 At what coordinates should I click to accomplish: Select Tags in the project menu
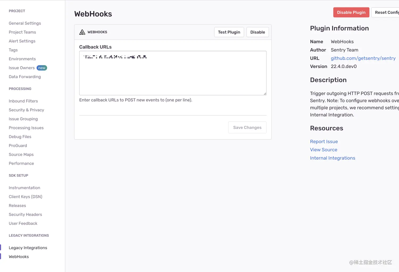pos(13,50)
